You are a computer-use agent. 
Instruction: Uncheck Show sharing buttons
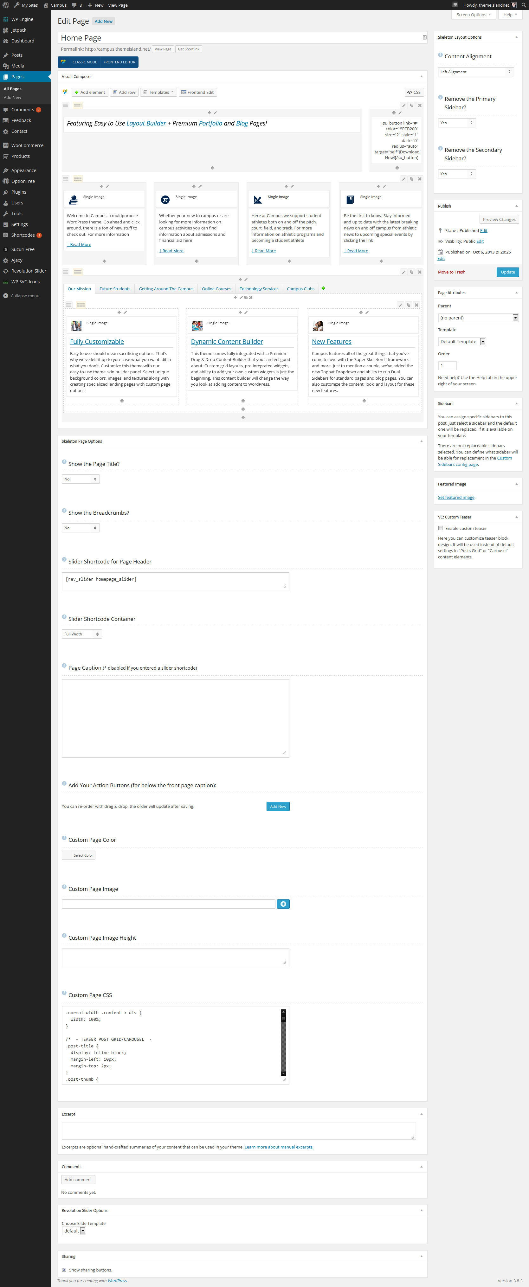pyautogui.click(x=64, y=1270)
